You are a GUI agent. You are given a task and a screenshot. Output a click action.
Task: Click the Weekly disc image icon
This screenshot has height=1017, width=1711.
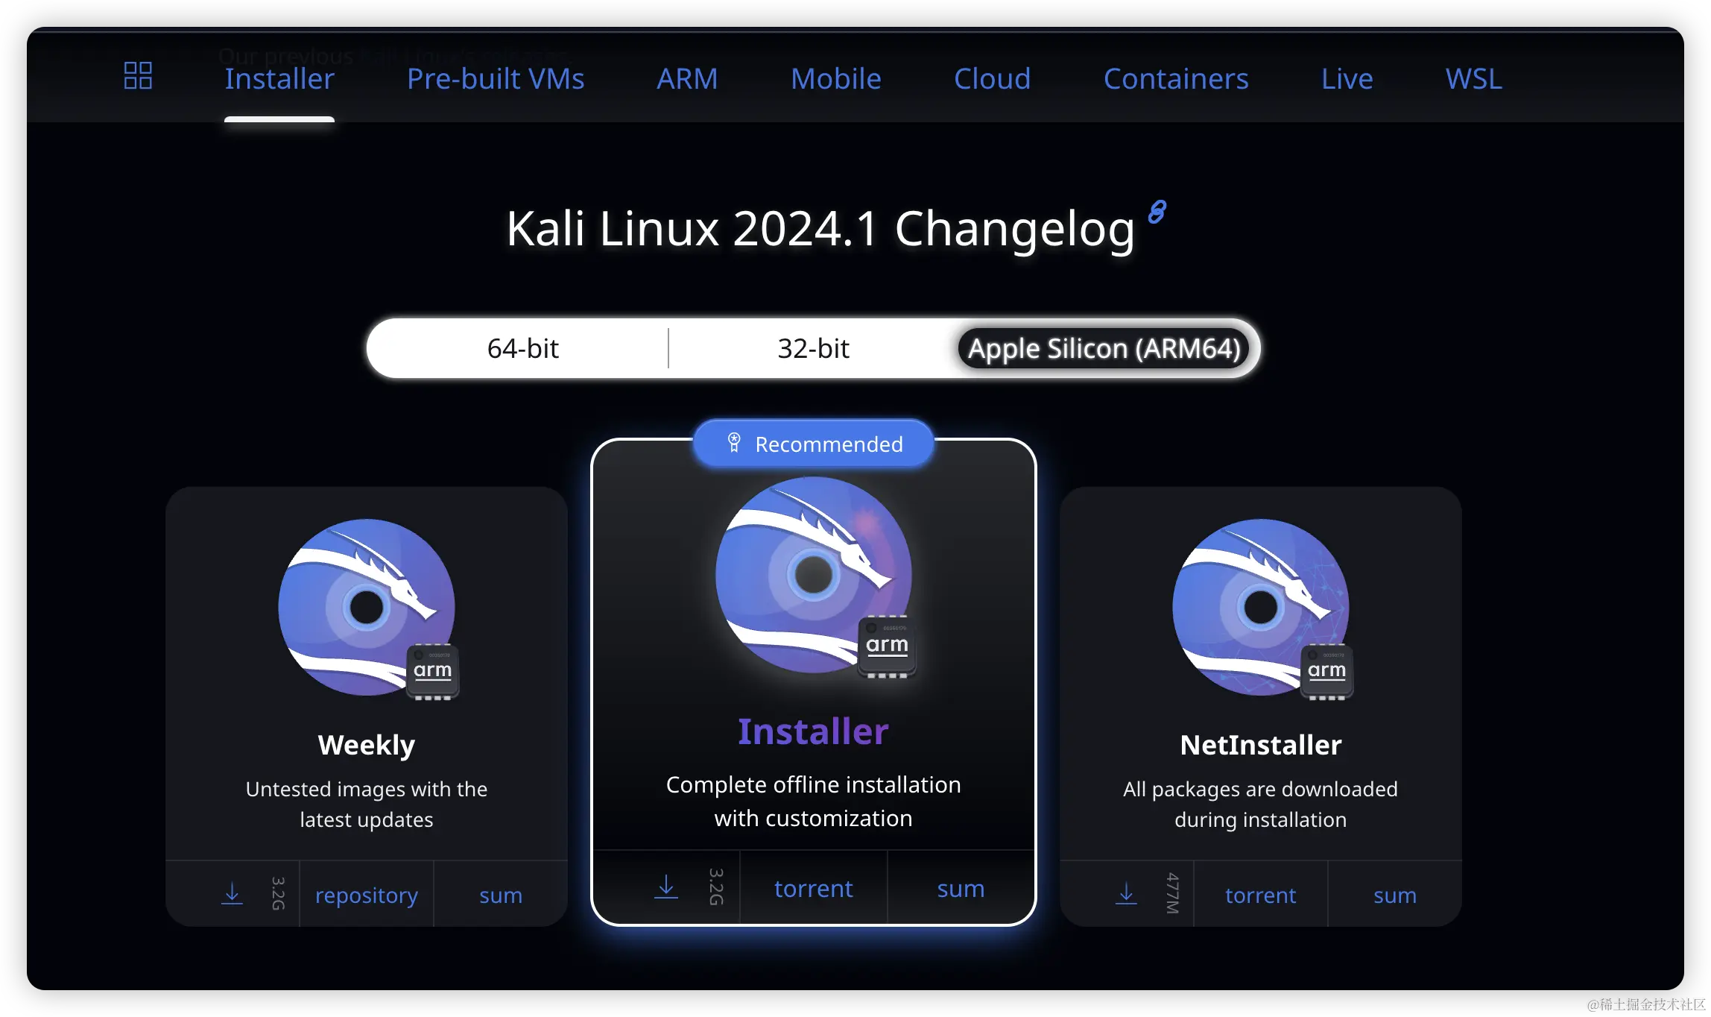tap(367, 608)
